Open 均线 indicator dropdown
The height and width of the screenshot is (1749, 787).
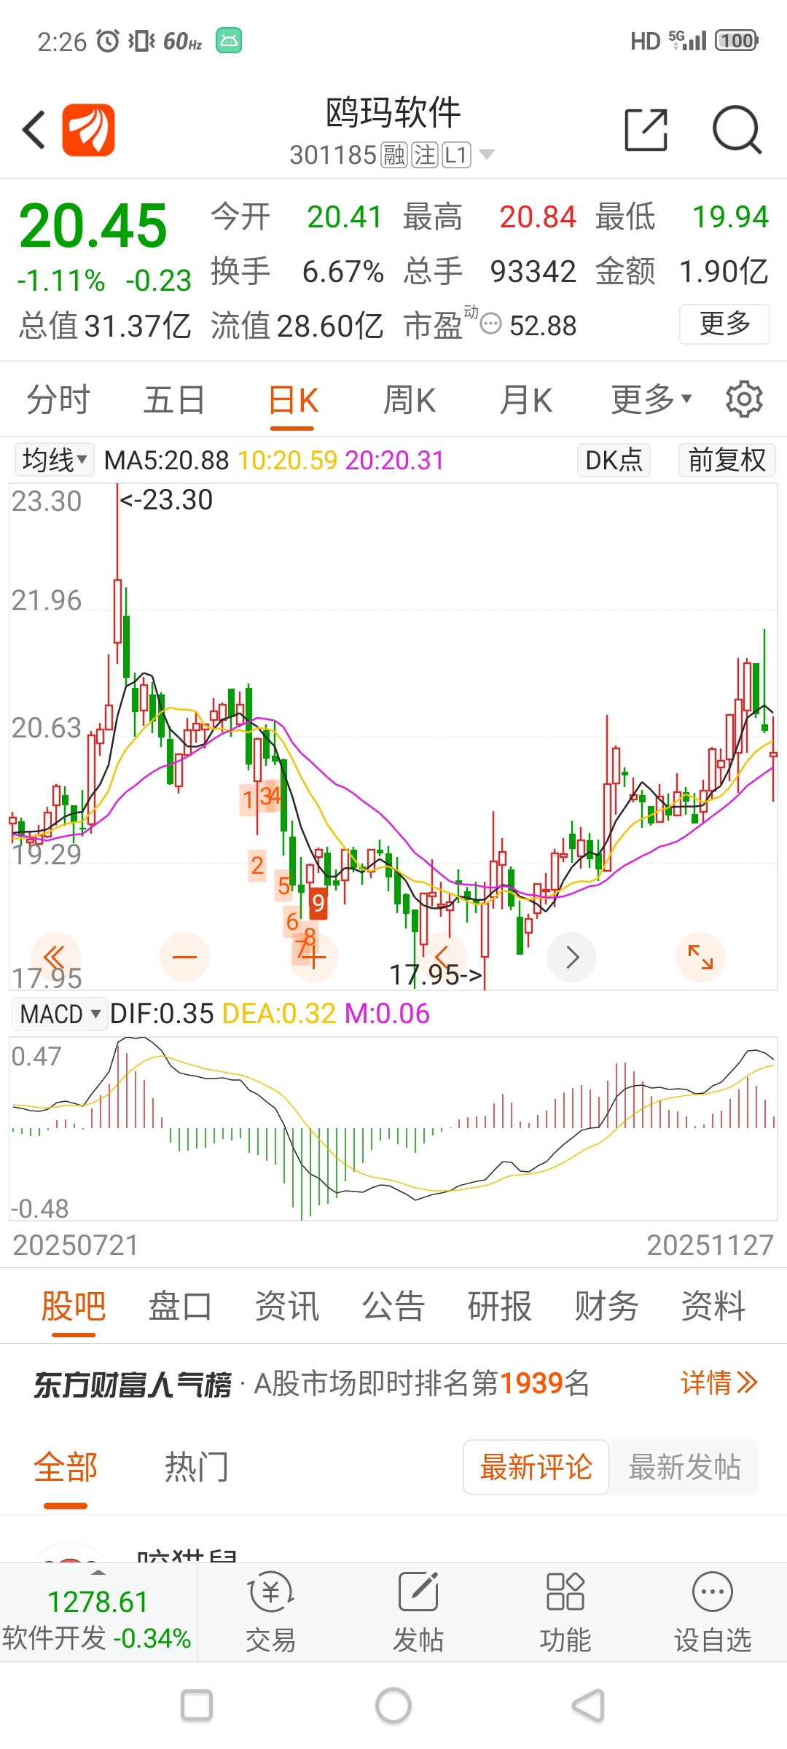point(55,460)
